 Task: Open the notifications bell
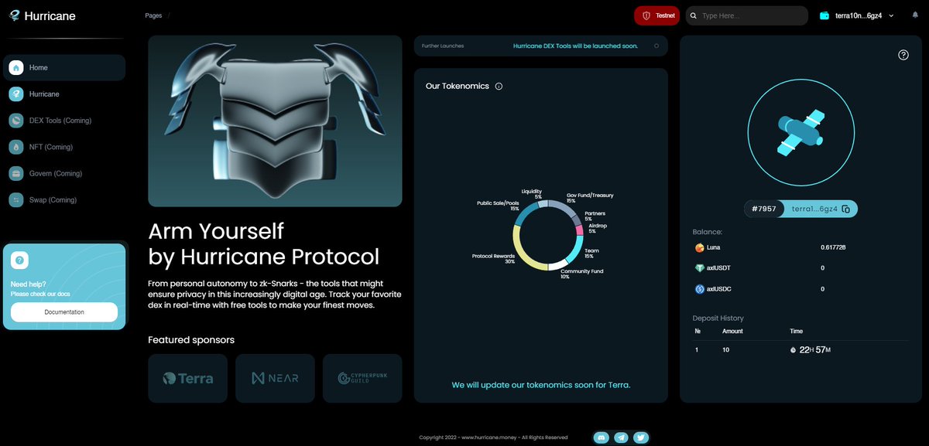click(x=915, y=15)
